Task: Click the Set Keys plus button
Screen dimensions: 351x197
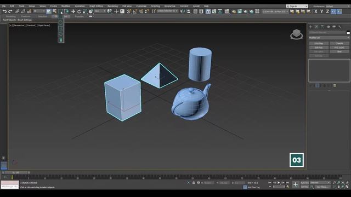Action: 296,184
